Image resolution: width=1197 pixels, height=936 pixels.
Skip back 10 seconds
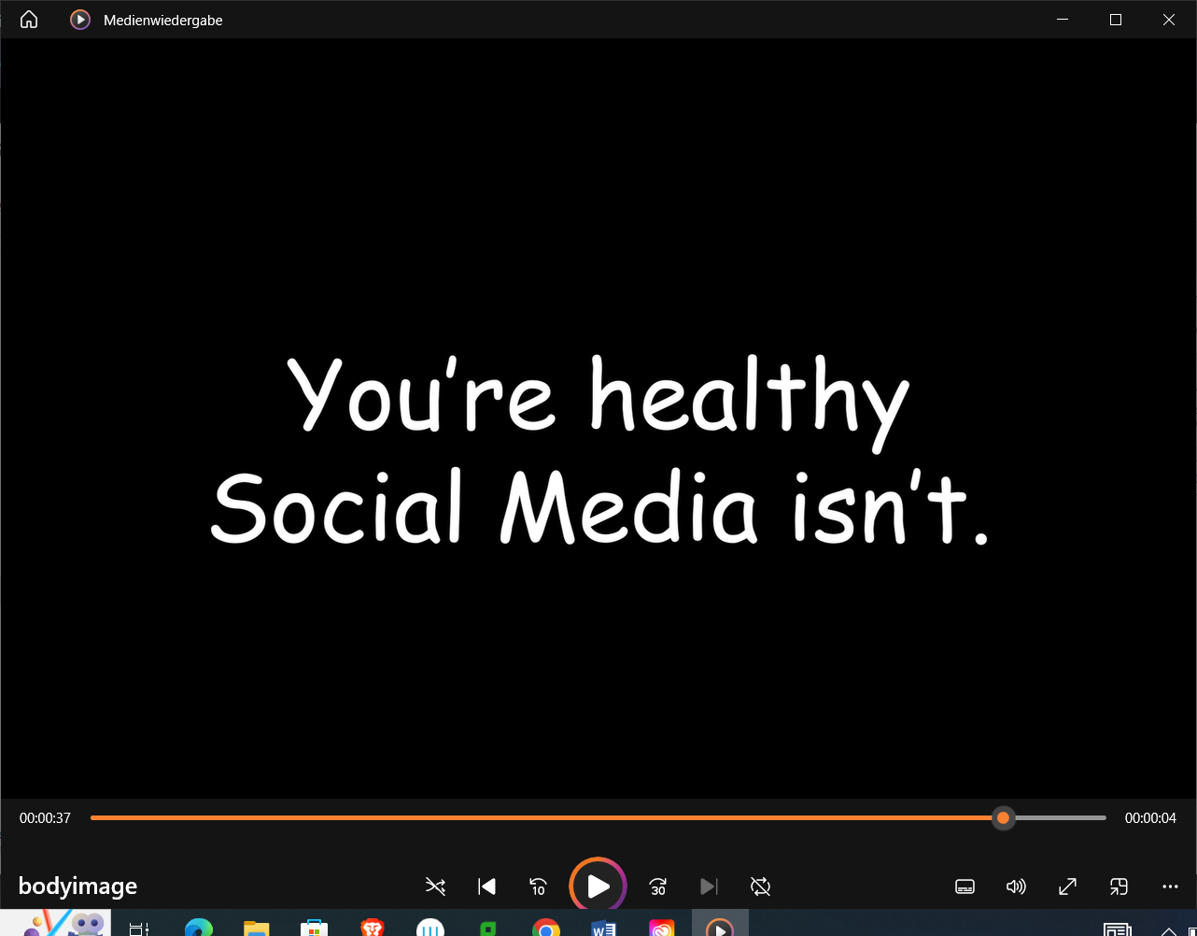point(538,886)
